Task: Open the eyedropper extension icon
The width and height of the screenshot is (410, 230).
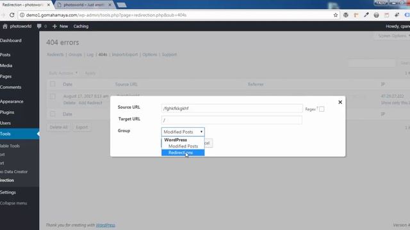Action: (x=366, y=15)
